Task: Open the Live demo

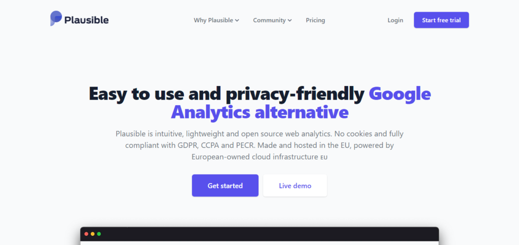Action: (x=295, y=185)
